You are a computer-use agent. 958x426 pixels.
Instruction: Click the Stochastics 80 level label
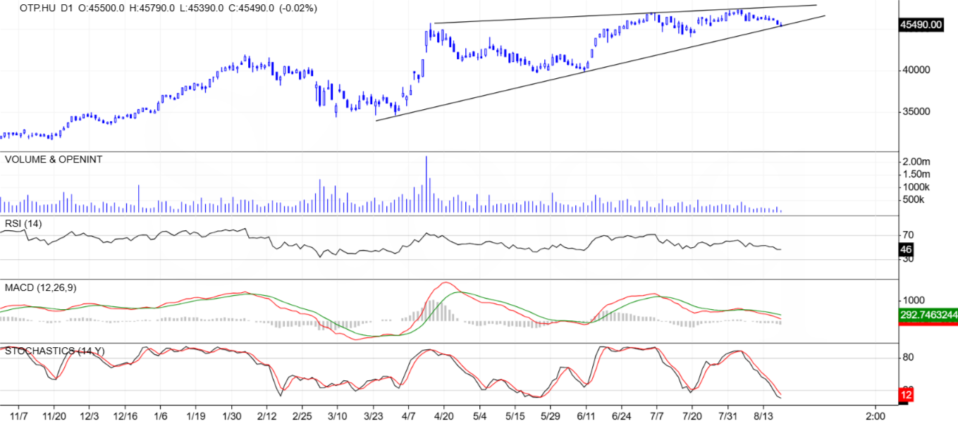click(909, 358)
